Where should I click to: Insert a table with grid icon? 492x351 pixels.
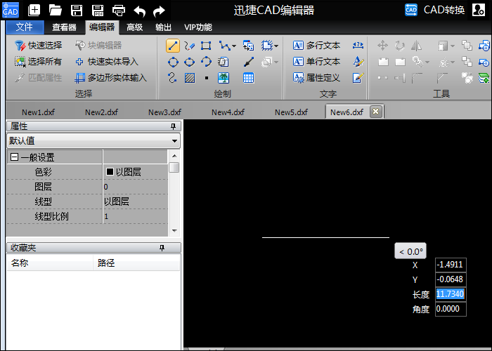pyautogui.click(x=248, y=78)
